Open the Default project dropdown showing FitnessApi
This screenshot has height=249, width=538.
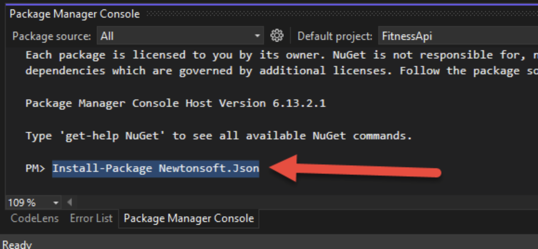coord(458,36)
